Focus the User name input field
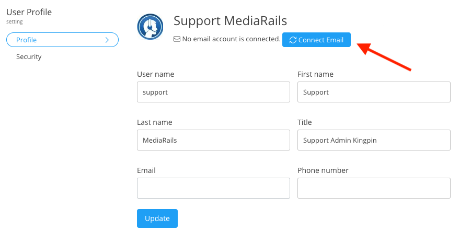The height and width of the screenshot is (243, 471). pyautogui.click(x=213, y=92)
